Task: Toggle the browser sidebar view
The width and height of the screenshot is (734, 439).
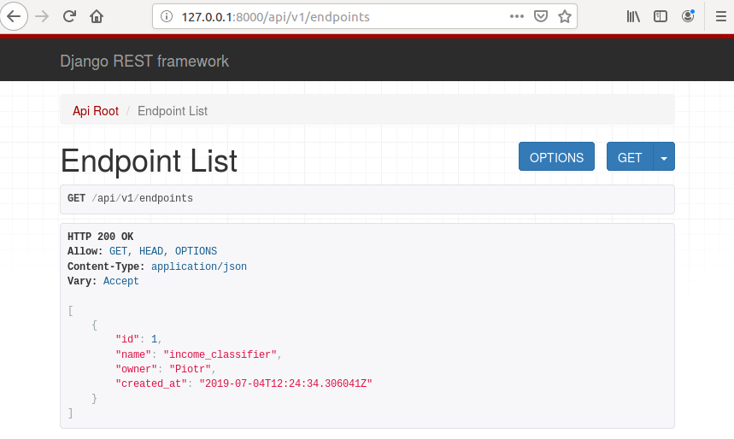Action: [660, 16]
